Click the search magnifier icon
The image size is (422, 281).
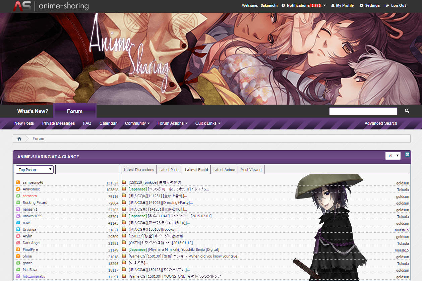coord(407,111)
